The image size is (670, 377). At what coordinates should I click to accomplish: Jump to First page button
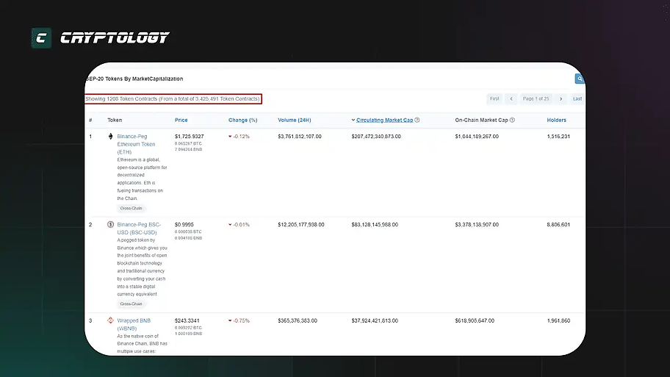tap(494, 98)
